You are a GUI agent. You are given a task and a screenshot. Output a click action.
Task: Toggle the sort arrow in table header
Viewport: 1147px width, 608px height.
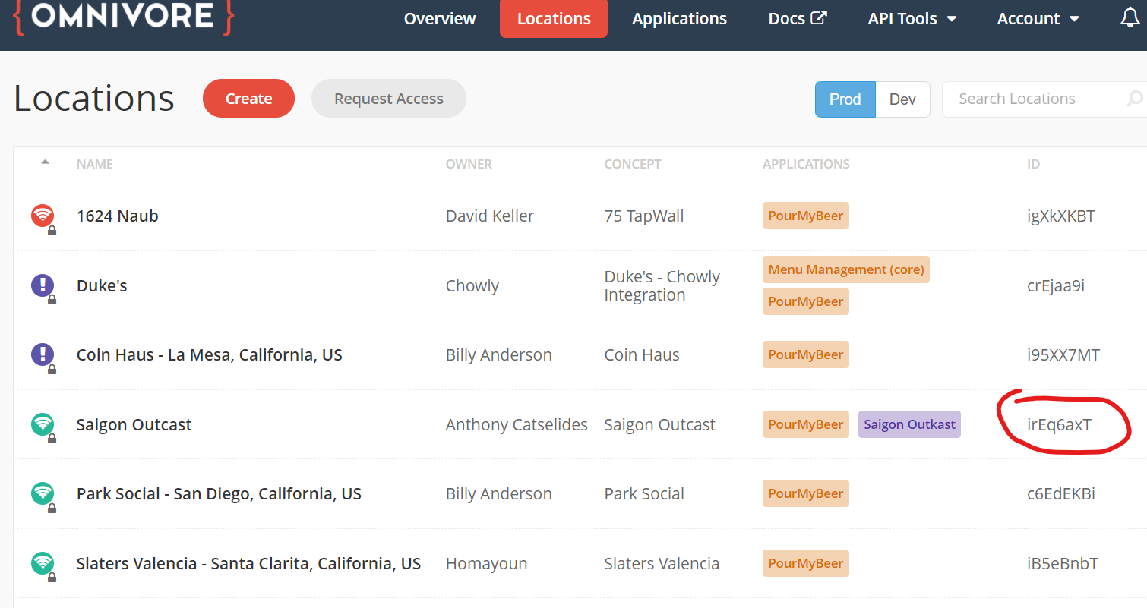45,162
